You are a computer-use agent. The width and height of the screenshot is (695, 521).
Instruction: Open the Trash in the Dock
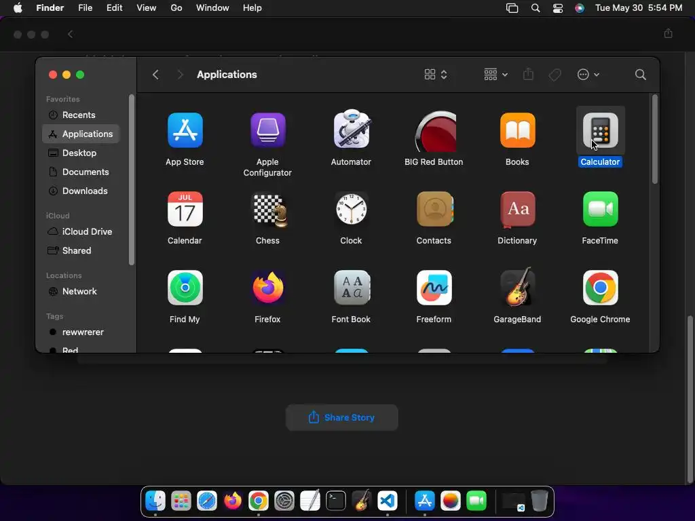coord(539,501)
